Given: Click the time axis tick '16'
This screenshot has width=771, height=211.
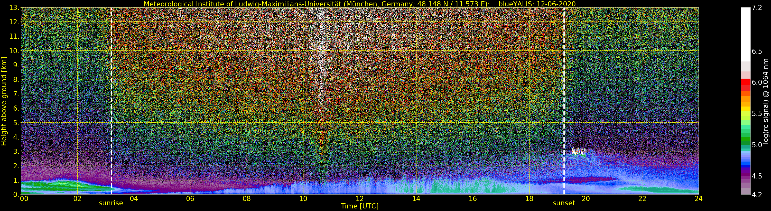Looking at the screenshot, I should 473,199.
